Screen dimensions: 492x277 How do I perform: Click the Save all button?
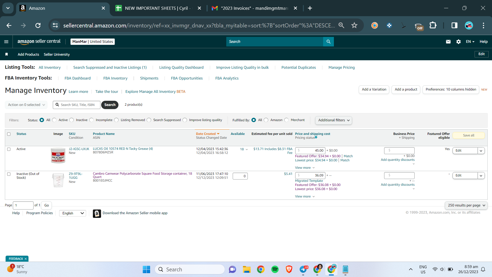[469, 135]
